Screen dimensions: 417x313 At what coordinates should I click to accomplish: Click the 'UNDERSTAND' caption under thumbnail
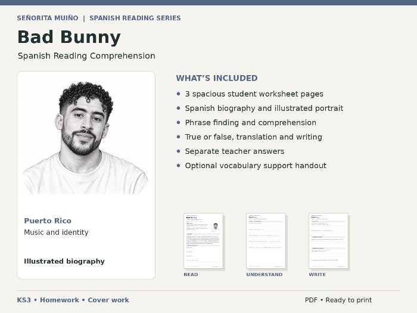point(264,274)
